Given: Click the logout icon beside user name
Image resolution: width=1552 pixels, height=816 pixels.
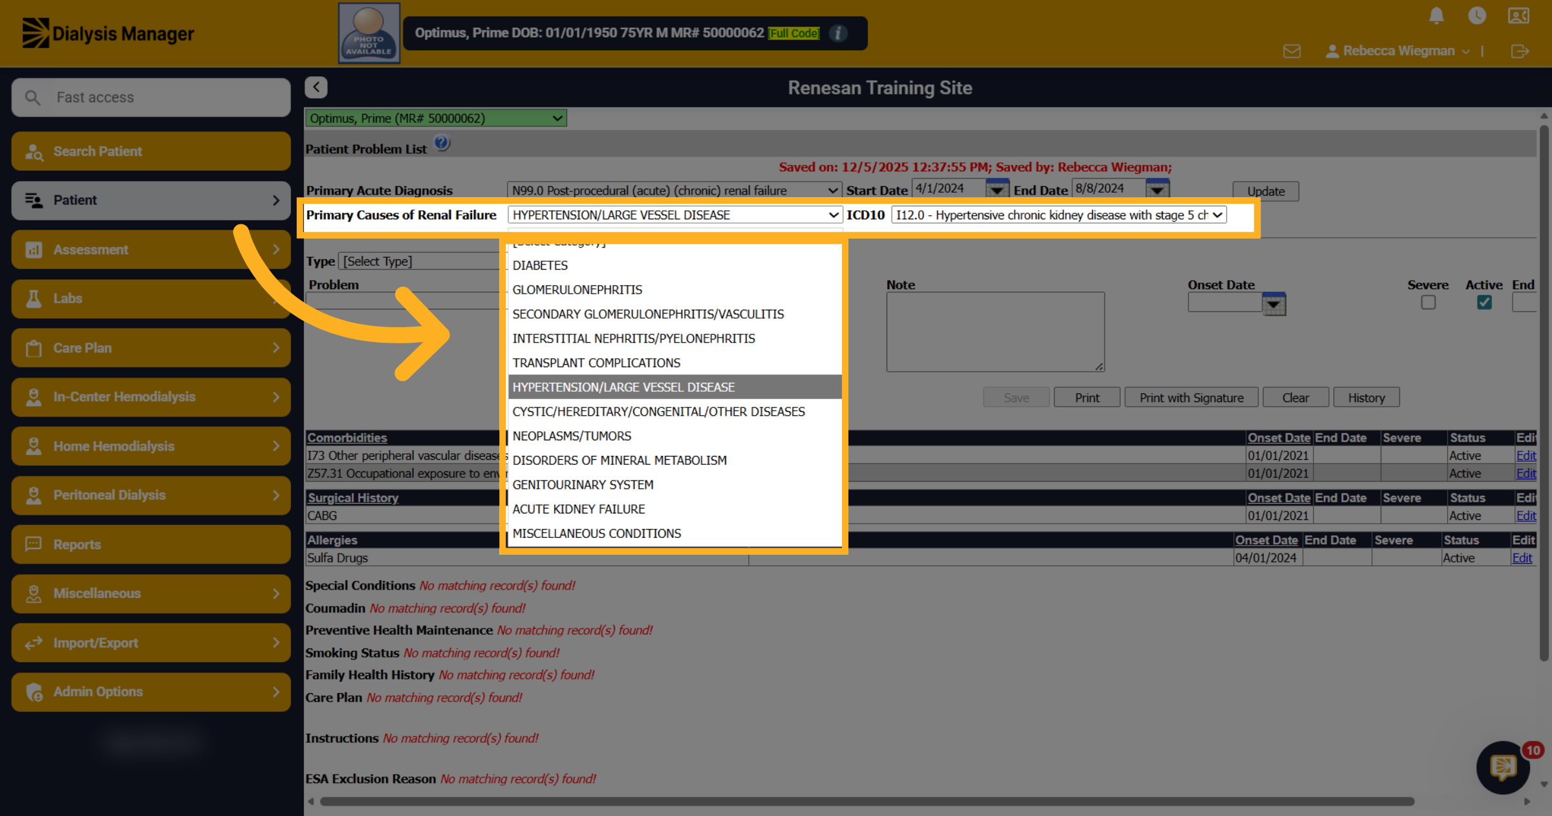Looking at the screenshot, I should [x=1520, y=51].
